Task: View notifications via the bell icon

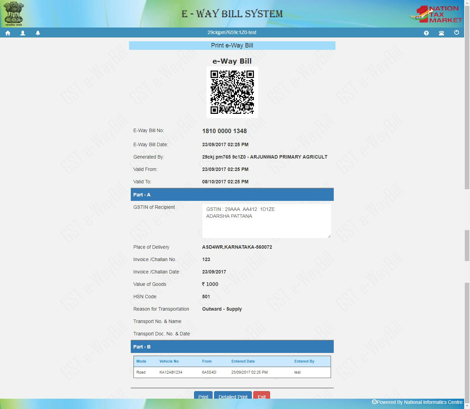Action: (x=38, y=32)
